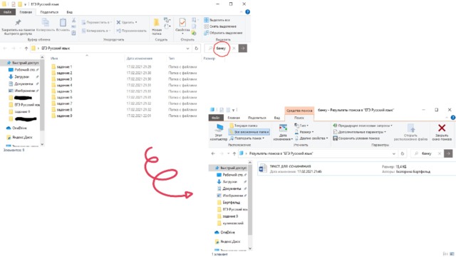
Task: Open the Размер refine dropdown
Action: click(x=304, y=132)
